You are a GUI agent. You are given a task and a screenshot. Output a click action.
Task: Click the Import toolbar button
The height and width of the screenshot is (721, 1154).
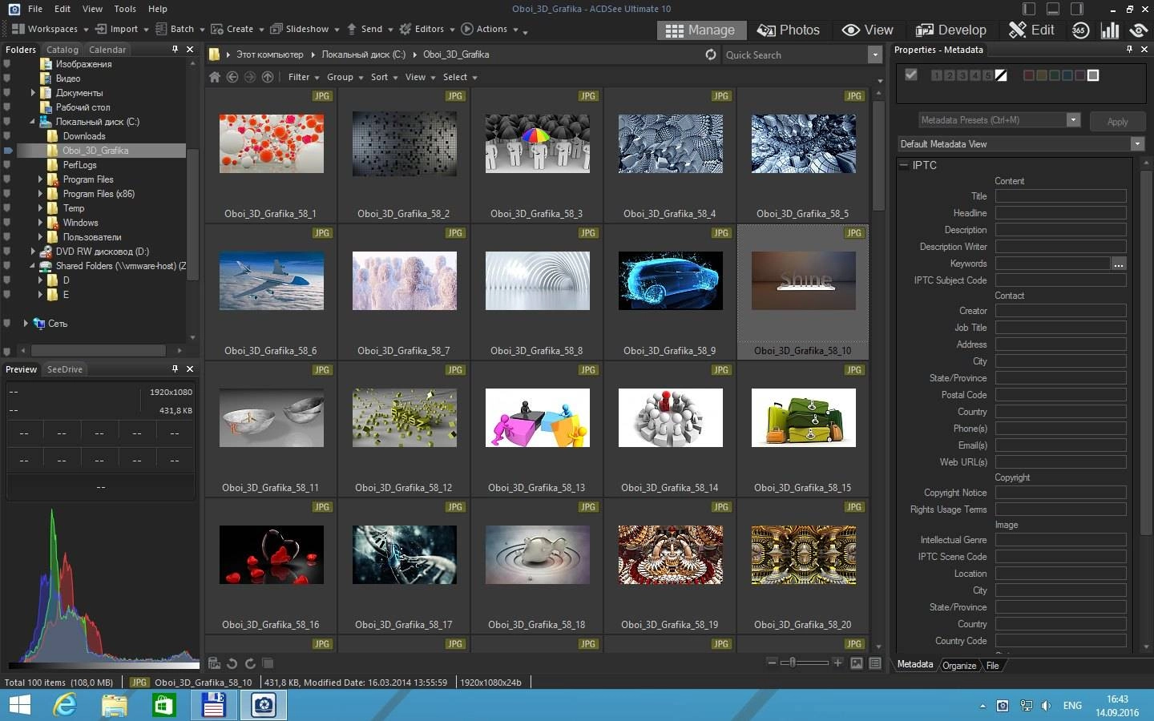coord(122,29)
